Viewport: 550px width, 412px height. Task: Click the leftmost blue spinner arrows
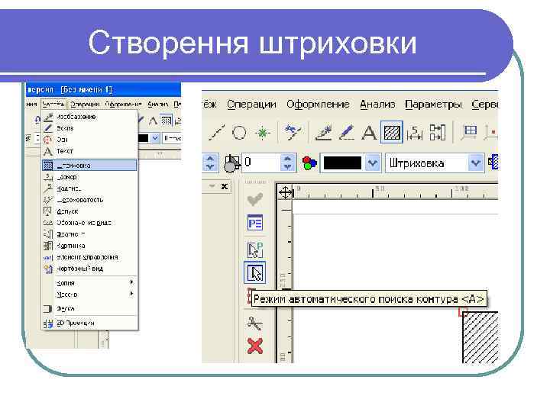210,163
